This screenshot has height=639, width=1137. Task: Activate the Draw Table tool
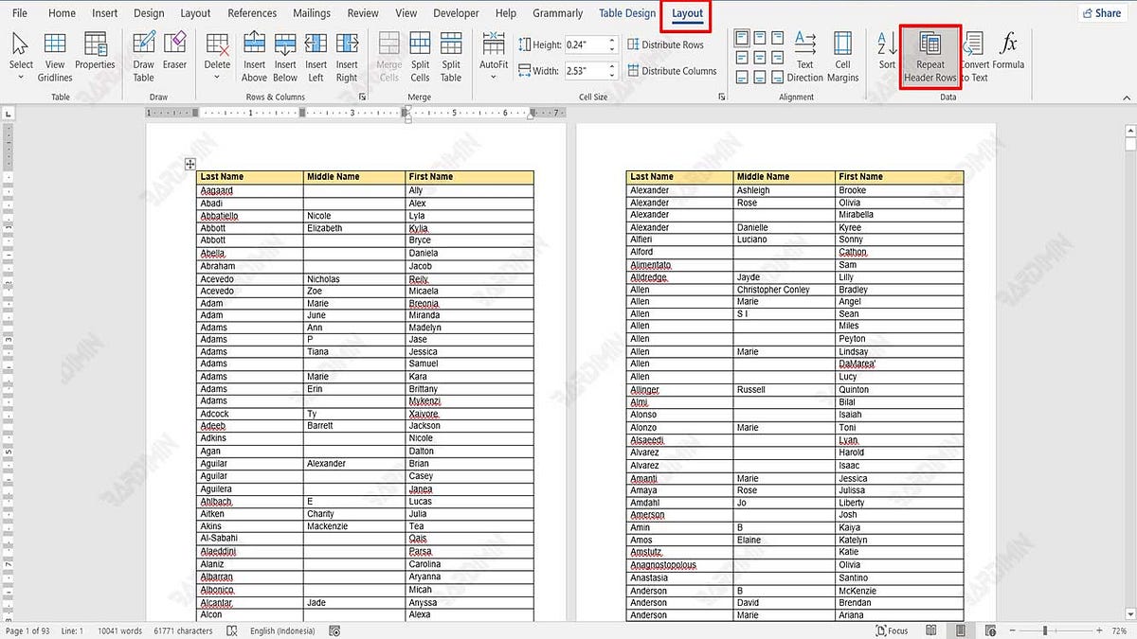point(143,57)
